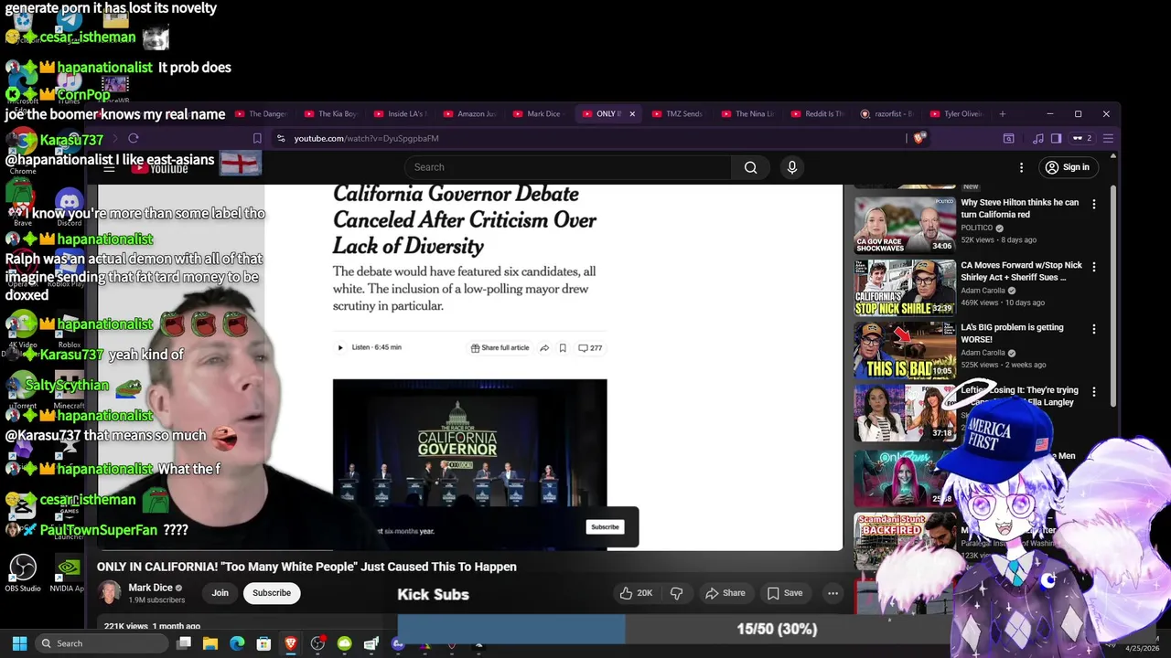Click the youtube.com address bar URL
Viewport: 1171px width, 658px height.
366,138
